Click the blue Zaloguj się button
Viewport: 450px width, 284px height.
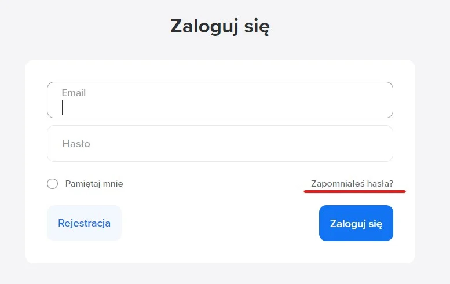point(356,223)
